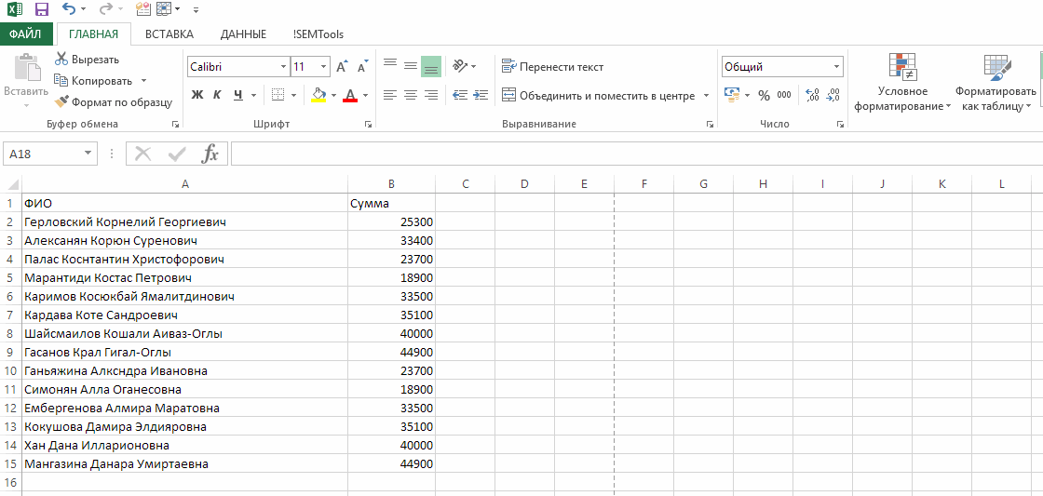This screenshot has width=1043, height=496.
Task: Click the borders grid icon
Action: click(279, 95)
